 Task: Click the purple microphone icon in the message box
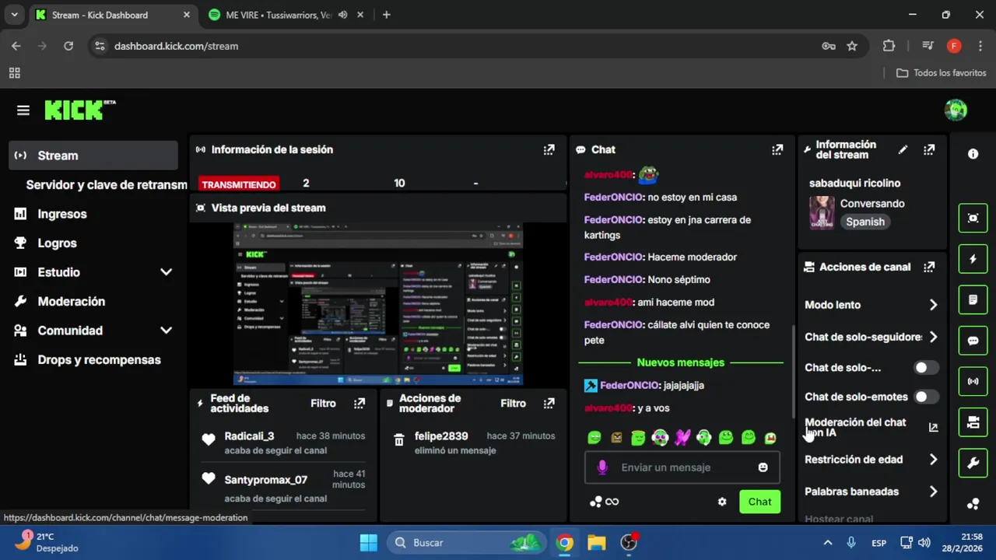click(x=601, y=467)
